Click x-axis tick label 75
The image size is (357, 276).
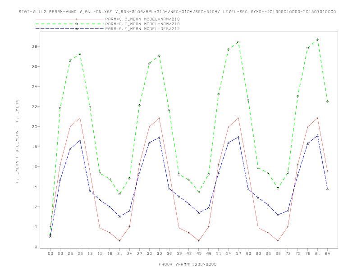[298, 253]
